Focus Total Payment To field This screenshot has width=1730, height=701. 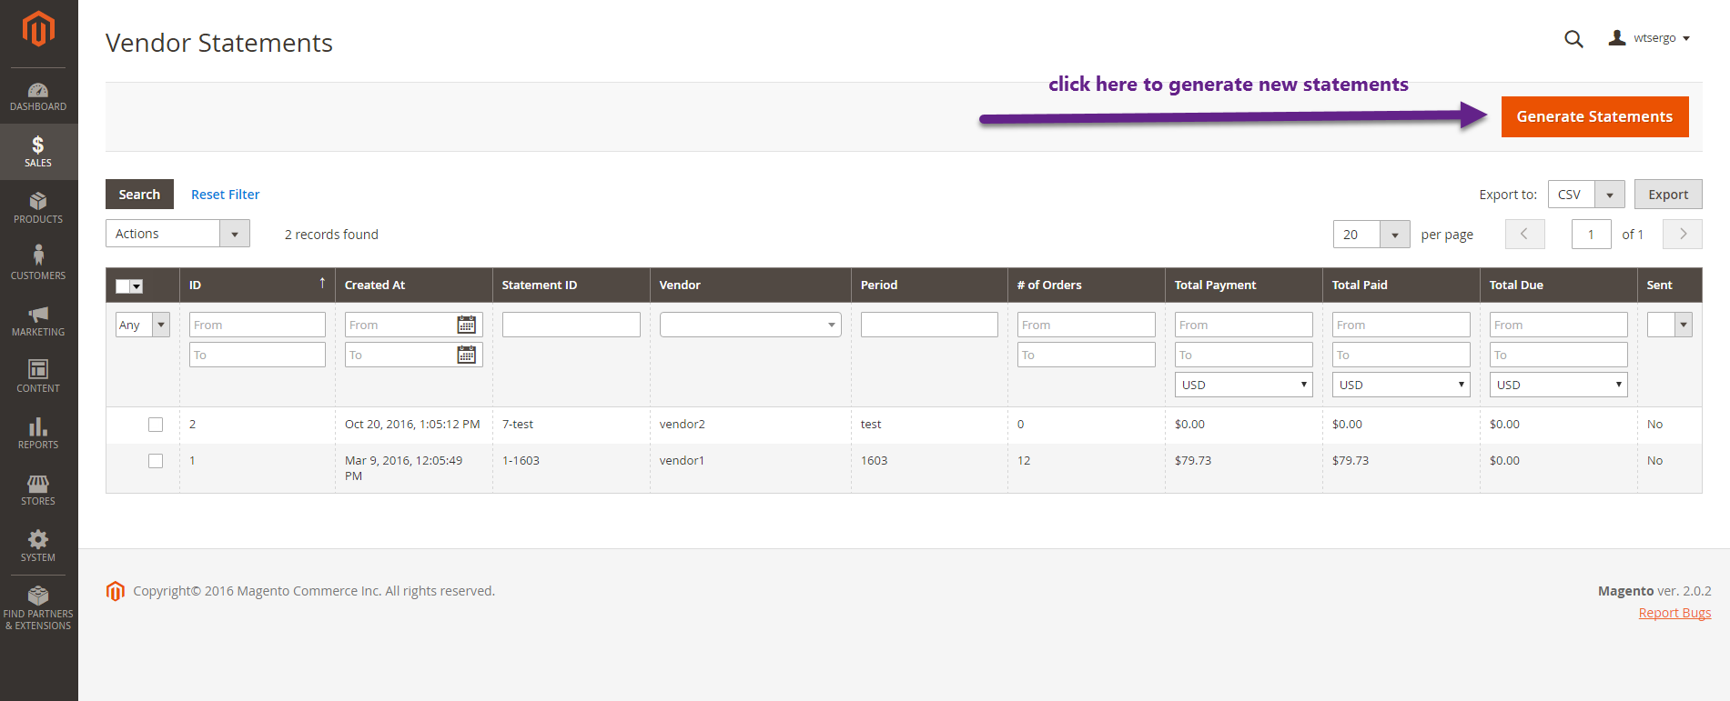coord(1244,355)
